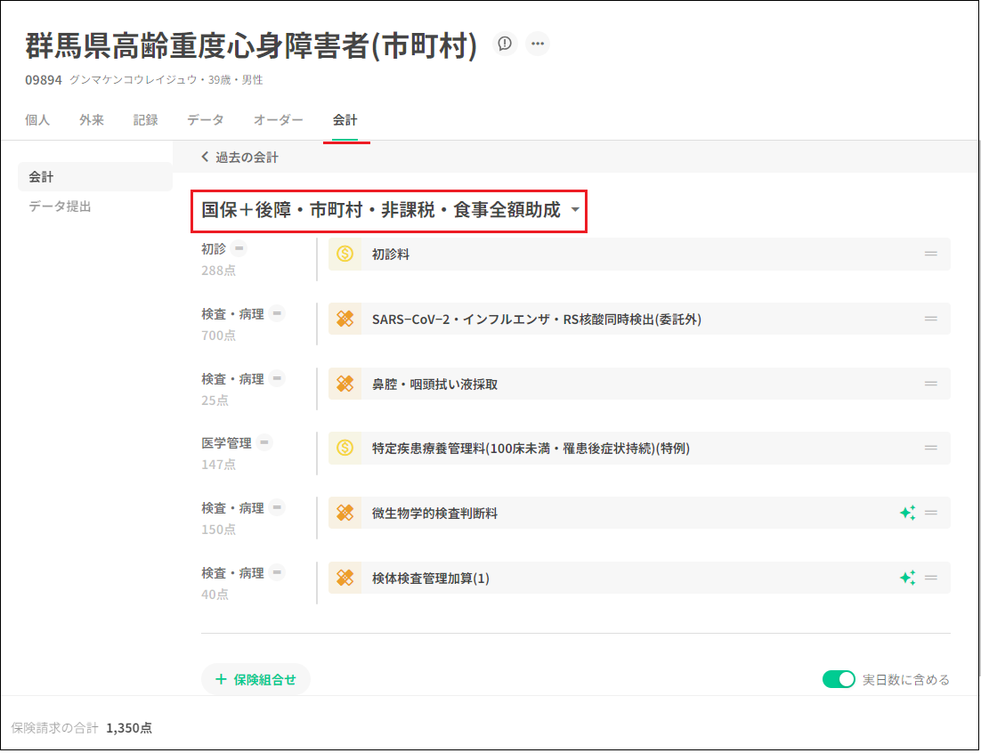981x753 pixels.
Task: Click bandage icon on SARS-CoV-2 test row
Action: (345, 319)
